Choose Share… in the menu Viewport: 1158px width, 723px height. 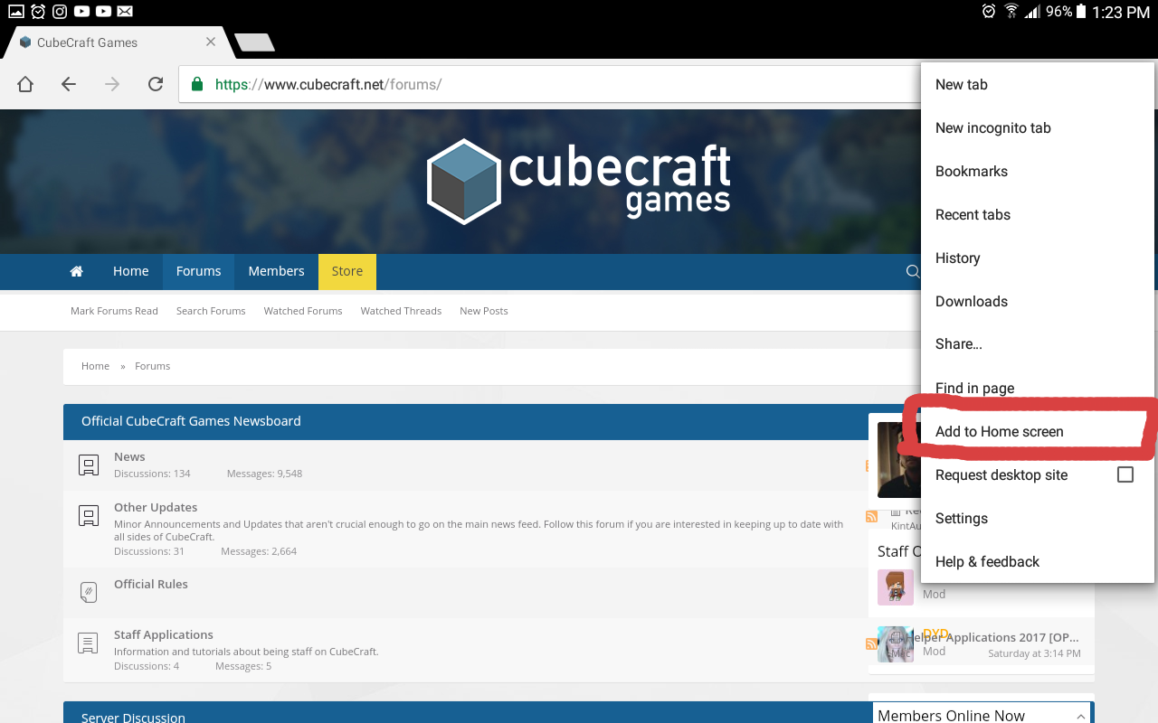click(1038, 344)
